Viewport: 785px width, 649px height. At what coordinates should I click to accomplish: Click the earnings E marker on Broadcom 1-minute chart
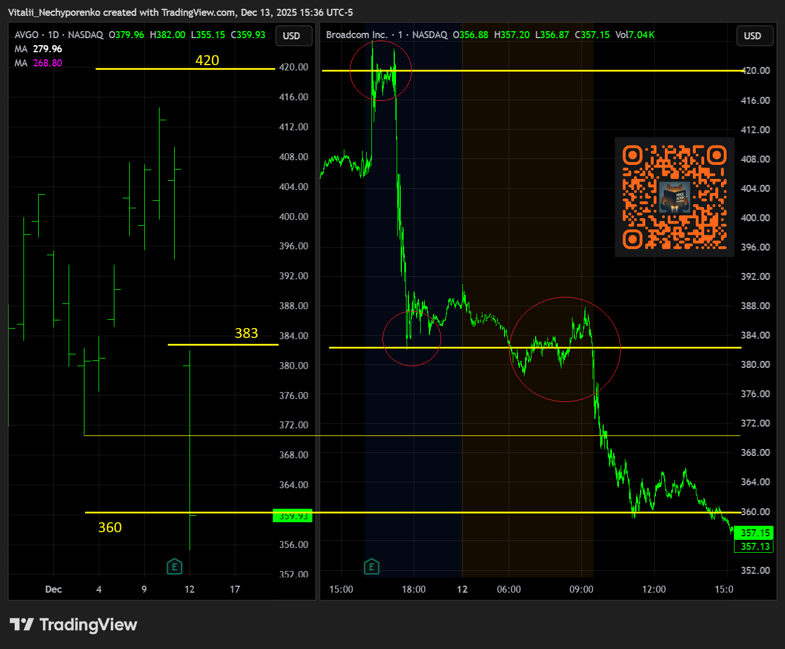(371, 567)
